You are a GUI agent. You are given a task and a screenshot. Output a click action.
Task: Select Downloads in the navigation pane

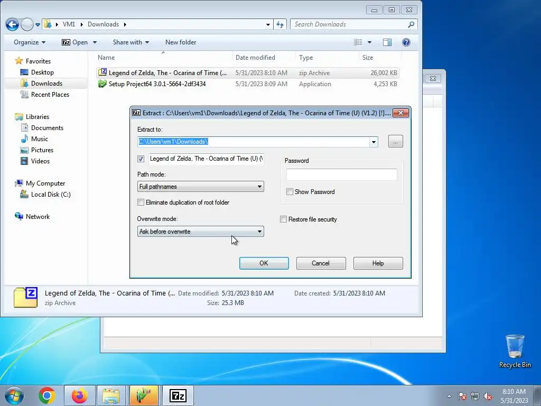46,83
